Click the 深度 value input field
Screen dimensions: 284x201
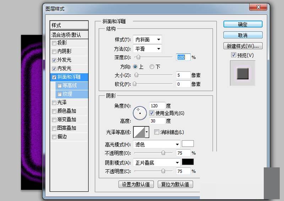[x=183, y=57]
